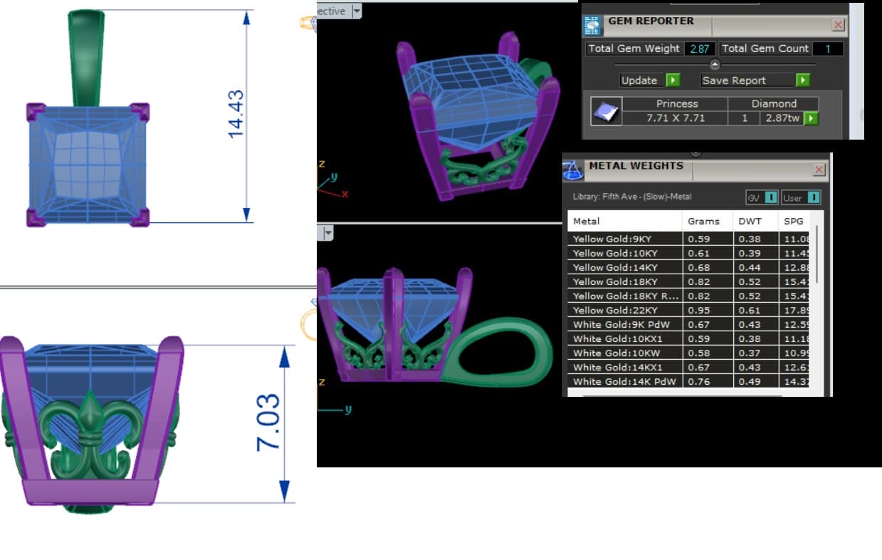The image size is (882, 560).
Task: Click the Save Report button label
Action: 734,81
